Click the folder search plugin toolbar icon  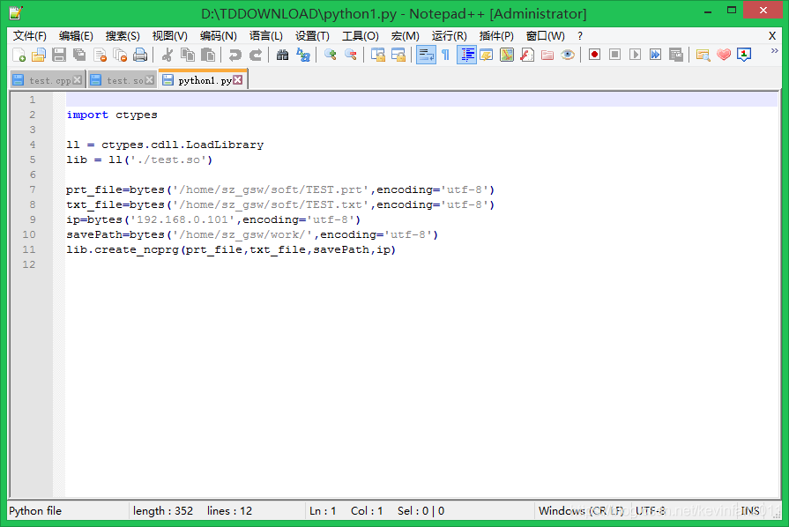click(703, 55)
